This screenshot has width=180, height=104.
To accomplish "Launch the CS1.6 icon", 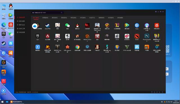I will point(117,36).
